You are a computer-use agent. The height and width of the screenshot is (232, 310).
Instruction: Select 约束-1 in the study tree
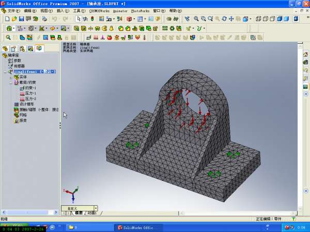pyautogui.click(x=30, y=88)
